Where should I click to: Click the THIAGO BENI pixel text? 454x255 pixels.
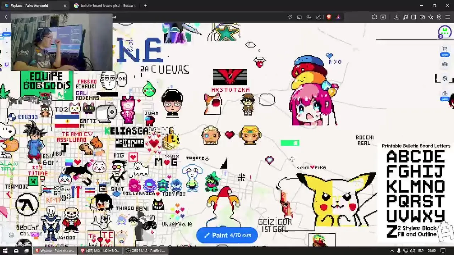(x=132, y=209)
